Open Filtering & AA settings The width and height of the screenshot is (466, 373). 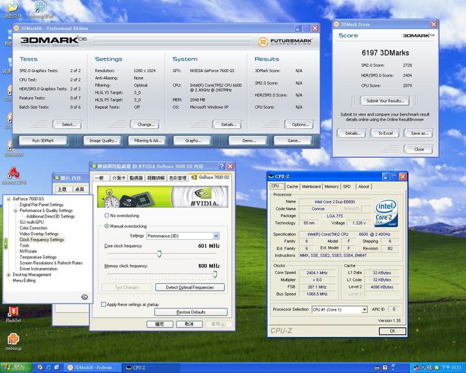pyautogui.click(x=147, y=140)
